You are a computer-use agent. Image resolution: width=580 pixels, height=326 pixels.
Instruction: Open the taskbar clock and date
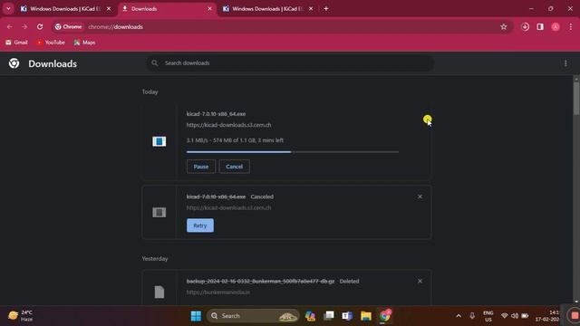click(547, 316)
